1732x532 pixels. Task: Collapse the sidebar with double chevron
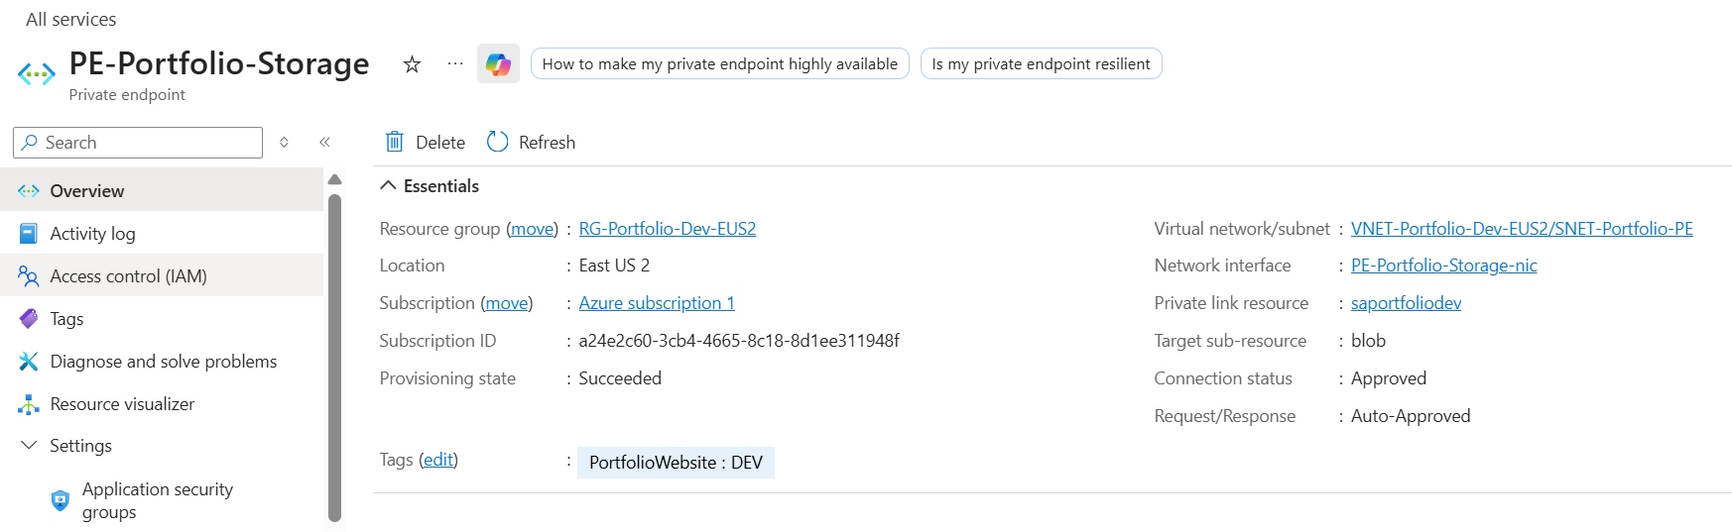324,142
